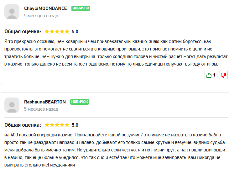Click the red thumbs-down icon on ChaylaMOONDANCE's review
Image resolution: width=229 pixels, height=169 pixels.
click(223, 75)
